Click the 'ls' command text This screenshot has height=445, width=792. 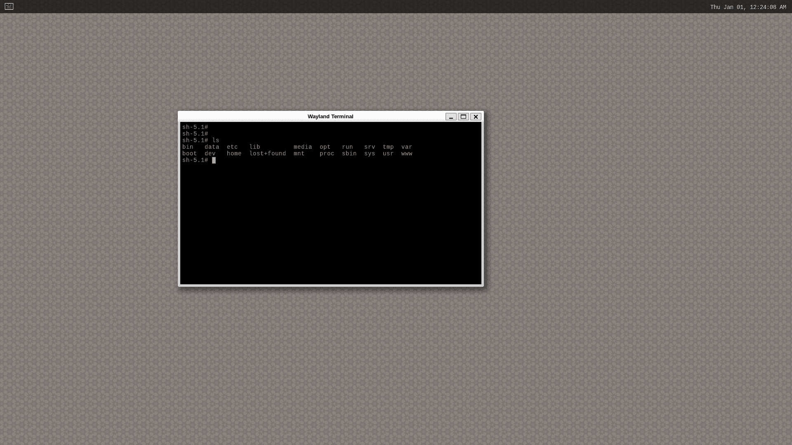(x=216, y=141)
